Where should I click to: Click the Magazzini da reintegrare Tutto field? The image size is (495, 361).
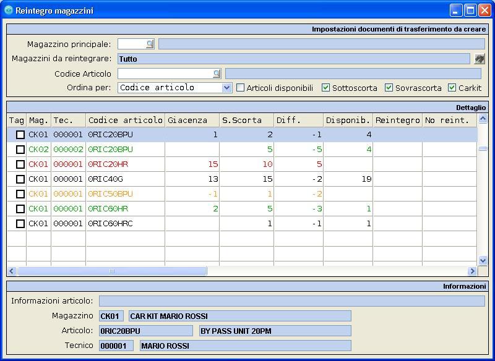click(293, 59)
